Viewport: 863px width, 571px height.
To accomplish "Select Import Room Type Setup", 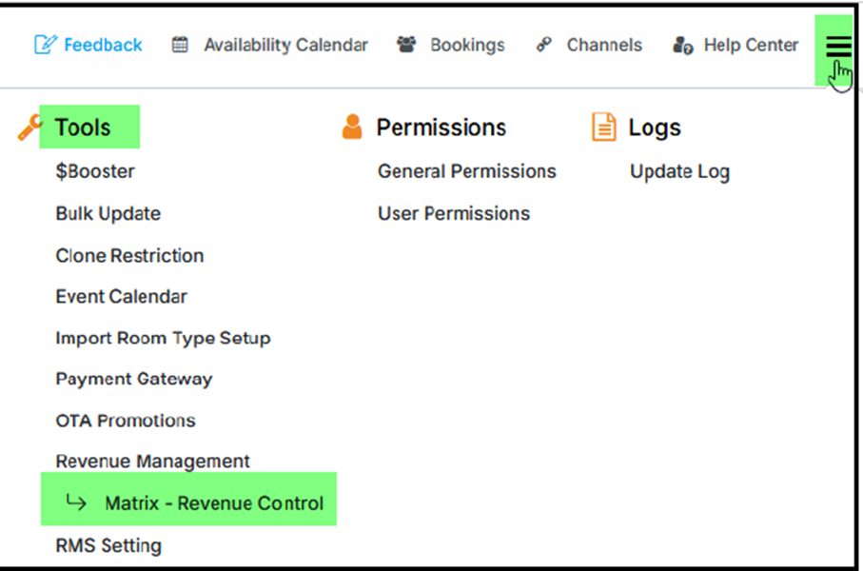I will click(163, 338).
